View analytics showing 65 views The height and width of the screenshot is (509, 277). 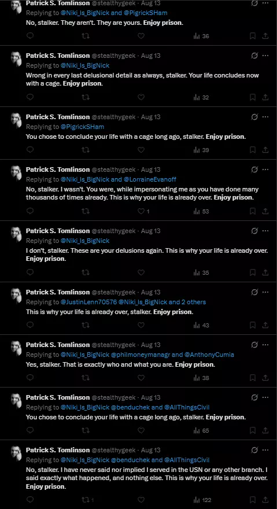(201, 431)
